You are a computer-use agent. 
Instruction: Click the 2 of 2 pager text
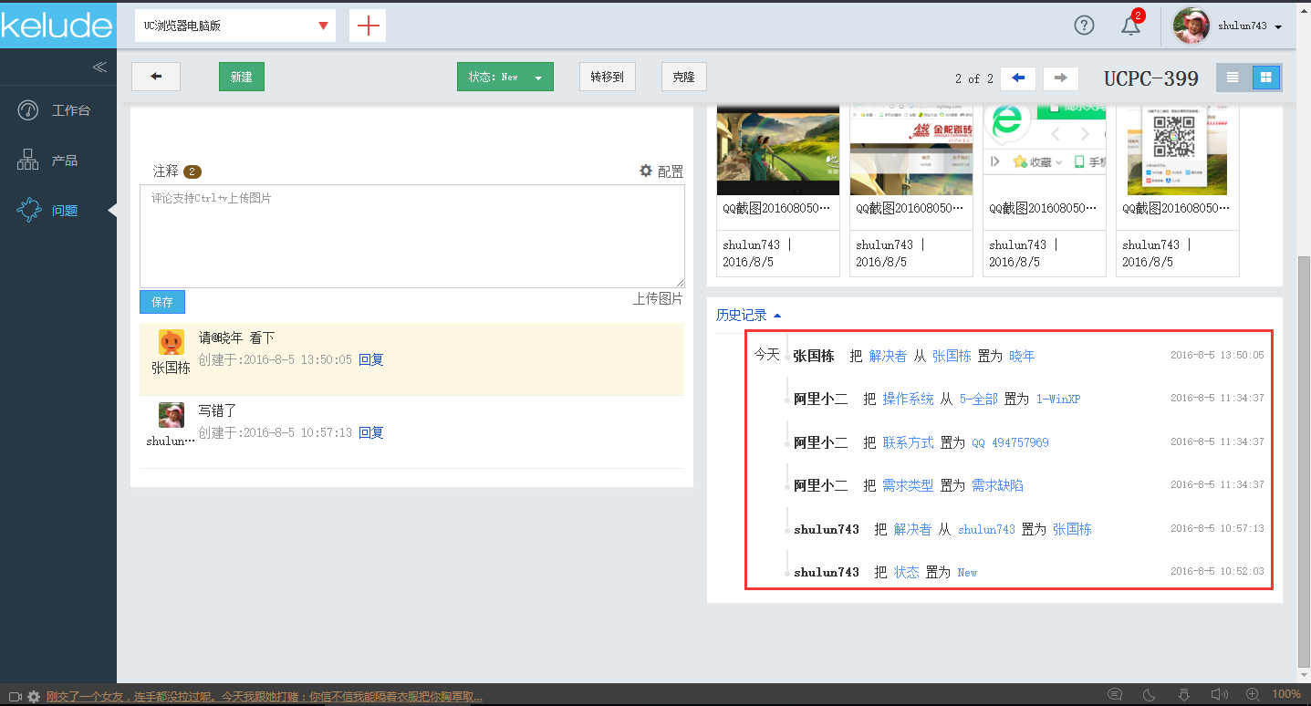tap(973, 78)
